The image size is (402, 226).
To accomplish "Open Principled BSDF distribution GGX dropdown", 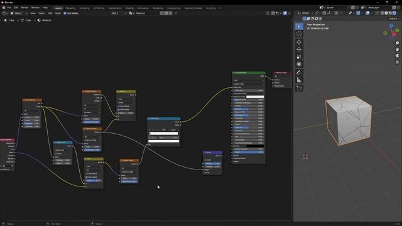I will pos(249,80).
